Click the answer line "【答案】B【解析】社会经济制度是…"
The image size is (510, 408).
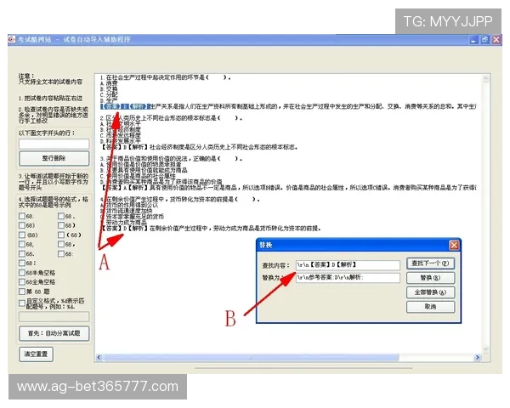pyautogui.click(x=199, y=147)
